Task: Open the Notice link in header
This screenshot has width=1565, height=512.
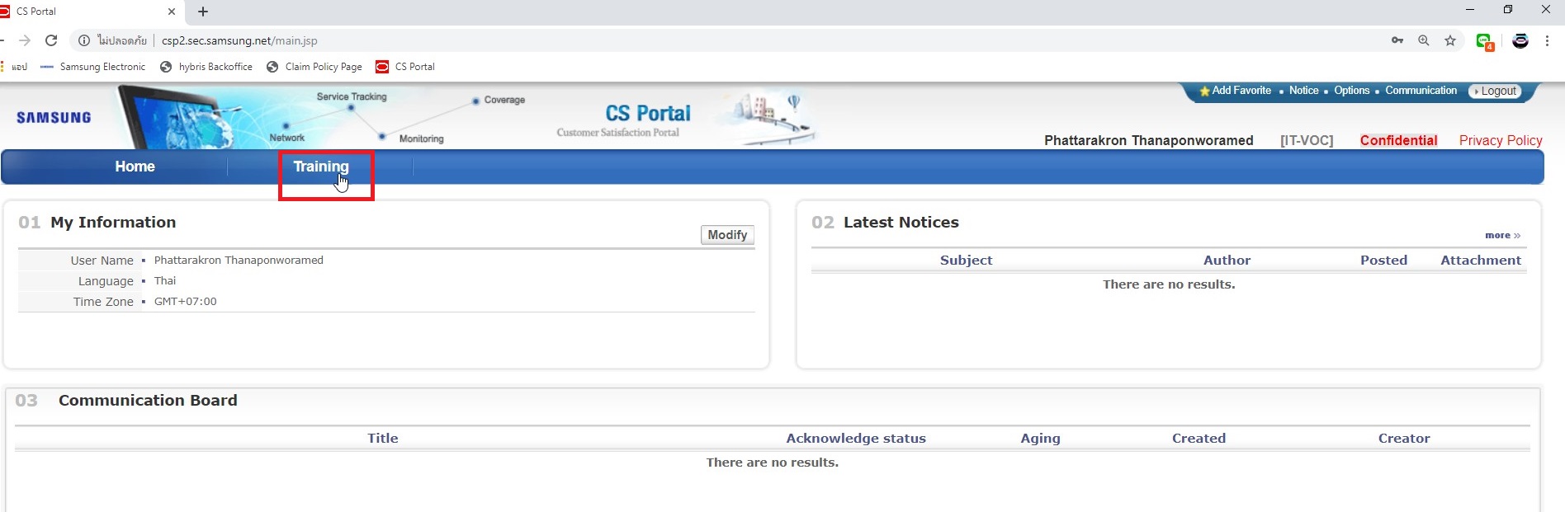Action: pos(1303,91)
